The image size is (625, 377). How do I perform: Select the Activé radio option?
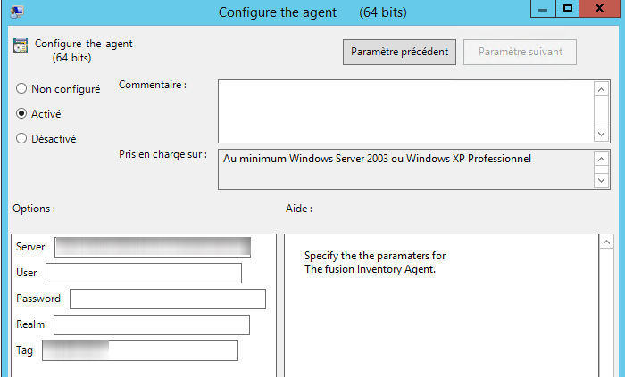tap(21, 113)
